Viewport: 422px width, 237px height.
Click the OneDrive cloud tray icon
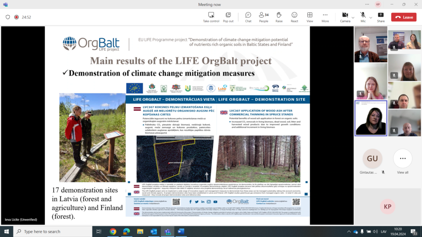pos(356,231)
